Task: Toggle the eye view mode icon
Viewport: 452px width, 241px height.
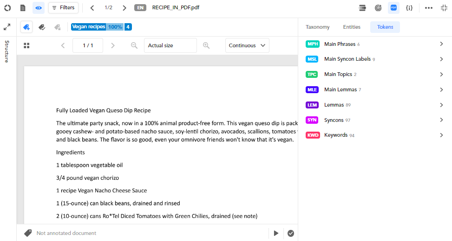Action: [x=39, y=8]
